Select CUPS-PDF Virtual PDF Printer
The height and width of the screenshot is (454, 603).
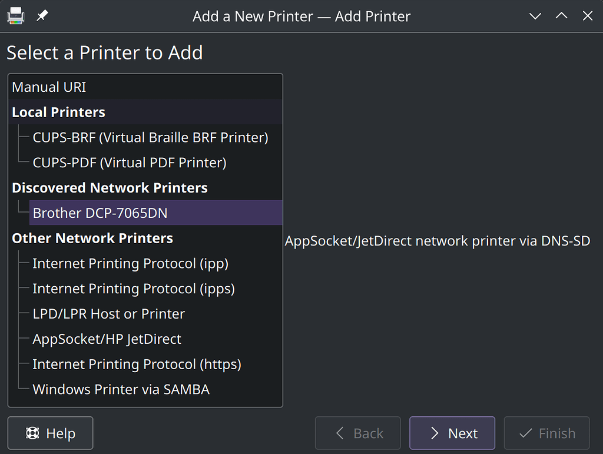point(129,163)
